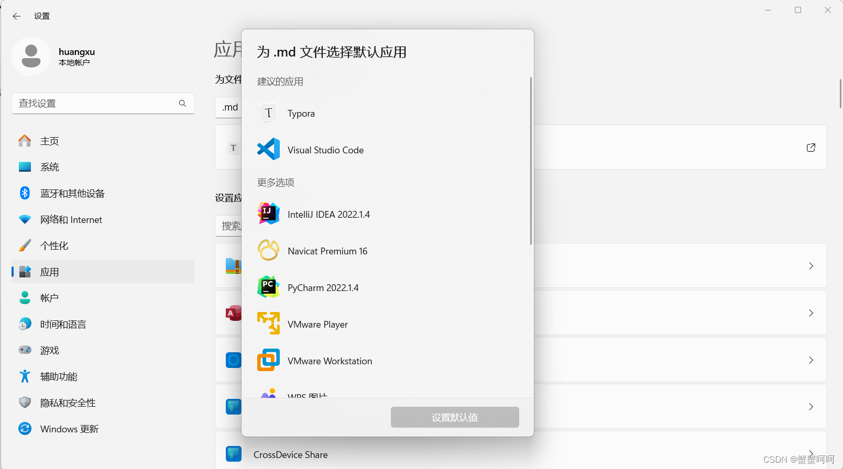
Task: Click the Visual Studio Code icon
Action: click(268, 149)
